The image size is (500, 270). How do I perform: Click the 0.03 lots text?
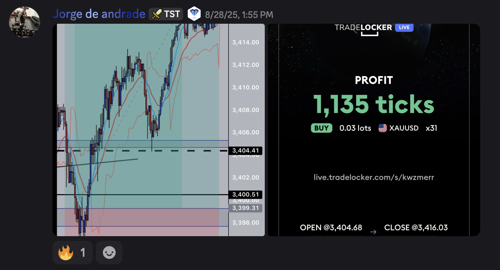(x=355, y=128)
